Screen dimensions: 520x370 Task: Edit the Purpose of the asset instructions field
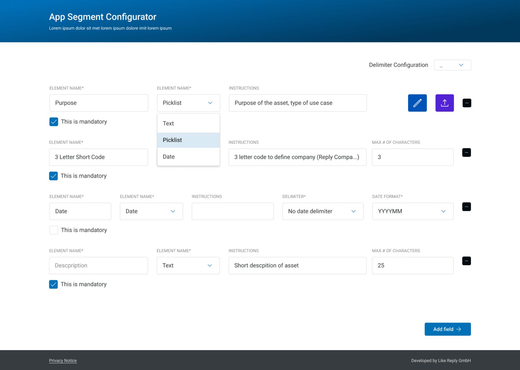click(298, 103)
